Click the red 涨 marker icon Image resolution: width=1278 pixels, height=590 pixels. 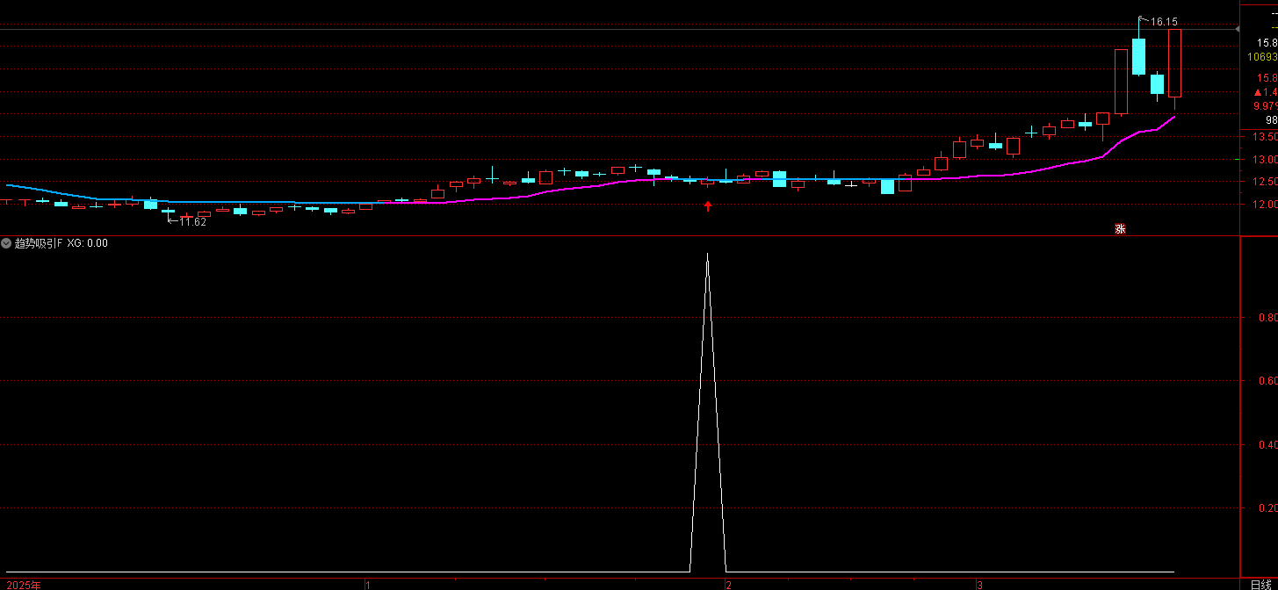(1120, 229)
